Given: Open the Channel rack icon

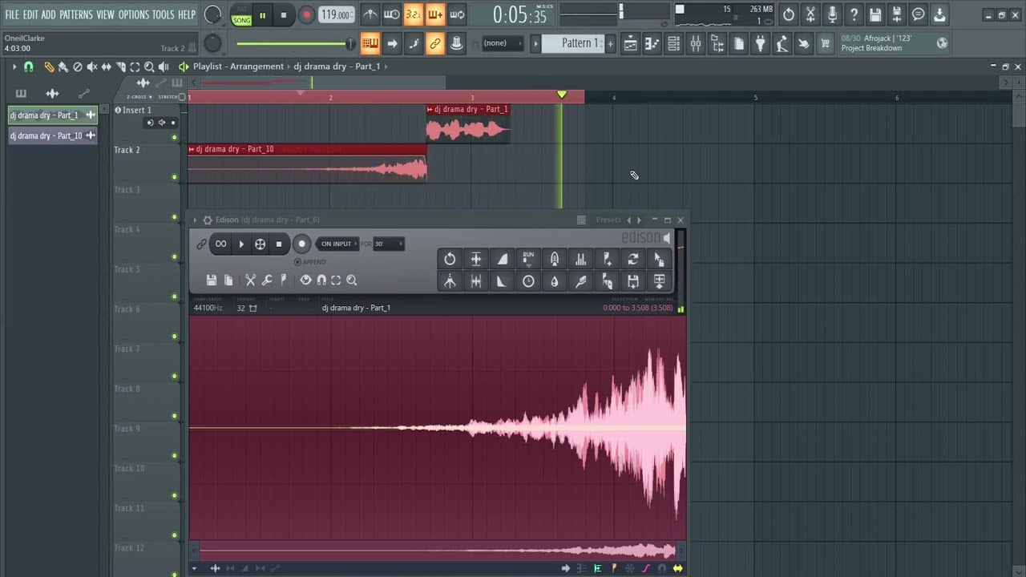Looking at the screenshot, I should click(x=674, y=43).
